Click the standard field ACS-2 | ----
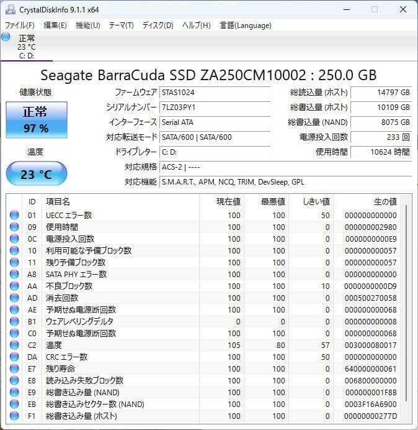Viewport: 418px width, 430px height. [285, 167]
